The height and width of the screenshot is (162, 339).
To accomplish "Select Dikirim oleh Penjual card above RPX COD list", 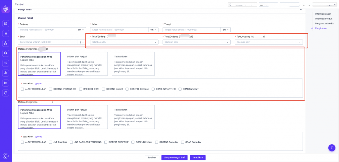I will 86,64.
